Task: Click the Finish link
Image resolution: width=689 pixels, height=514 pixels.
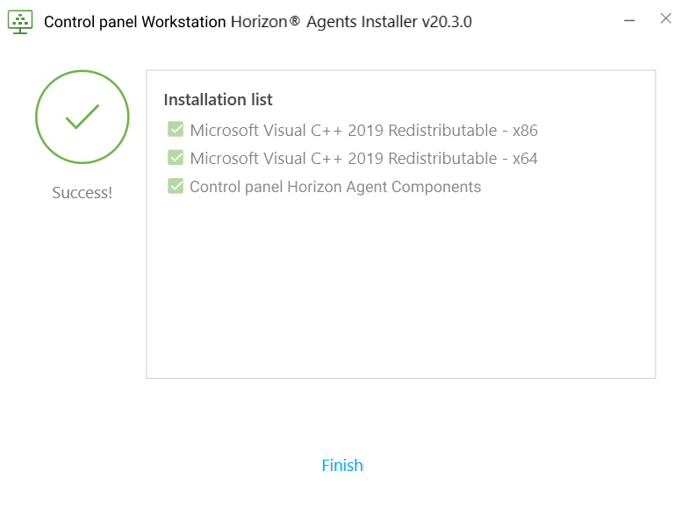Action: pyautogui.click(x=342, y=466)
